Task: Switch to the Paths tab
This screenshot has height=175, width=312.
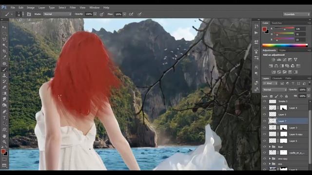Action: [x=288, y=78]
